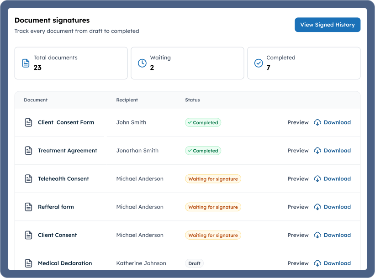Click recipient John Smith
Screen dimensions: 375x278
(x=131, y=122)
